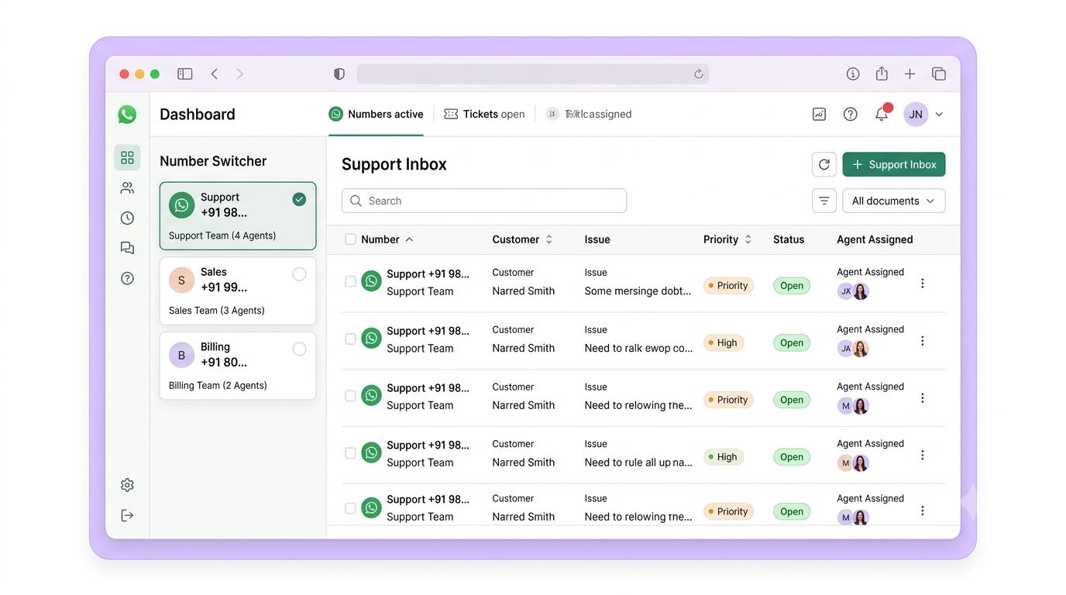Switch to Tickets open tab
Viewport: 1066px width, 595px height.
pyautogui.click(x=484, y=114)
